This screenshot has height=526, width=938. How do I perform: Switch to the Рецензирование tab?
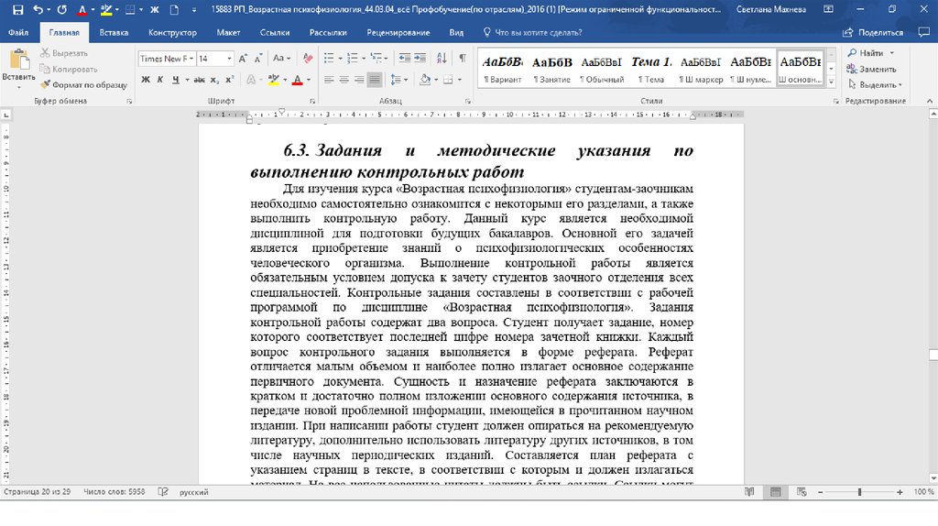coord(398,32)
